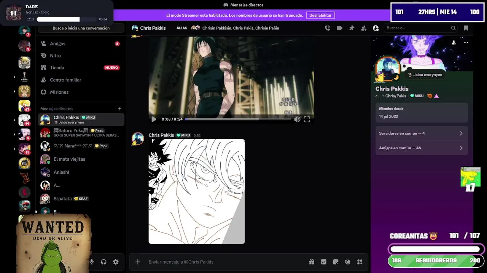Open more options ellipsis in profile panel
Image resolution: width=487 pixels, height=273 pixels.
tap(466, 42)
